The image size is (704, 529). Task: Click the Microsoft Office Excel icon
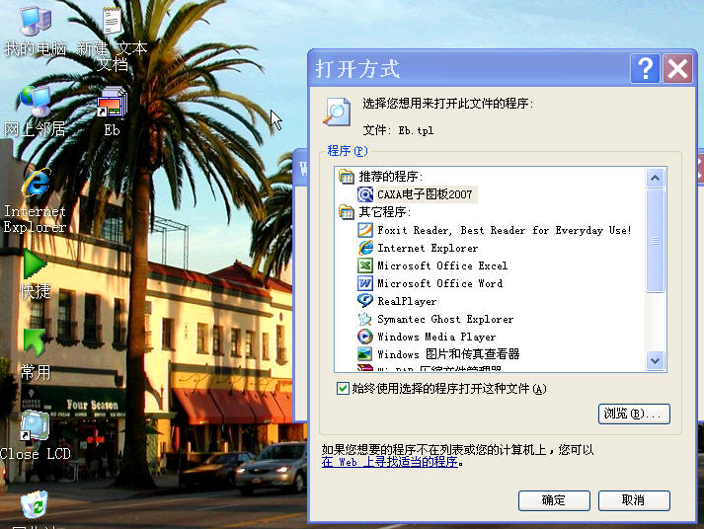coord(365,265)
